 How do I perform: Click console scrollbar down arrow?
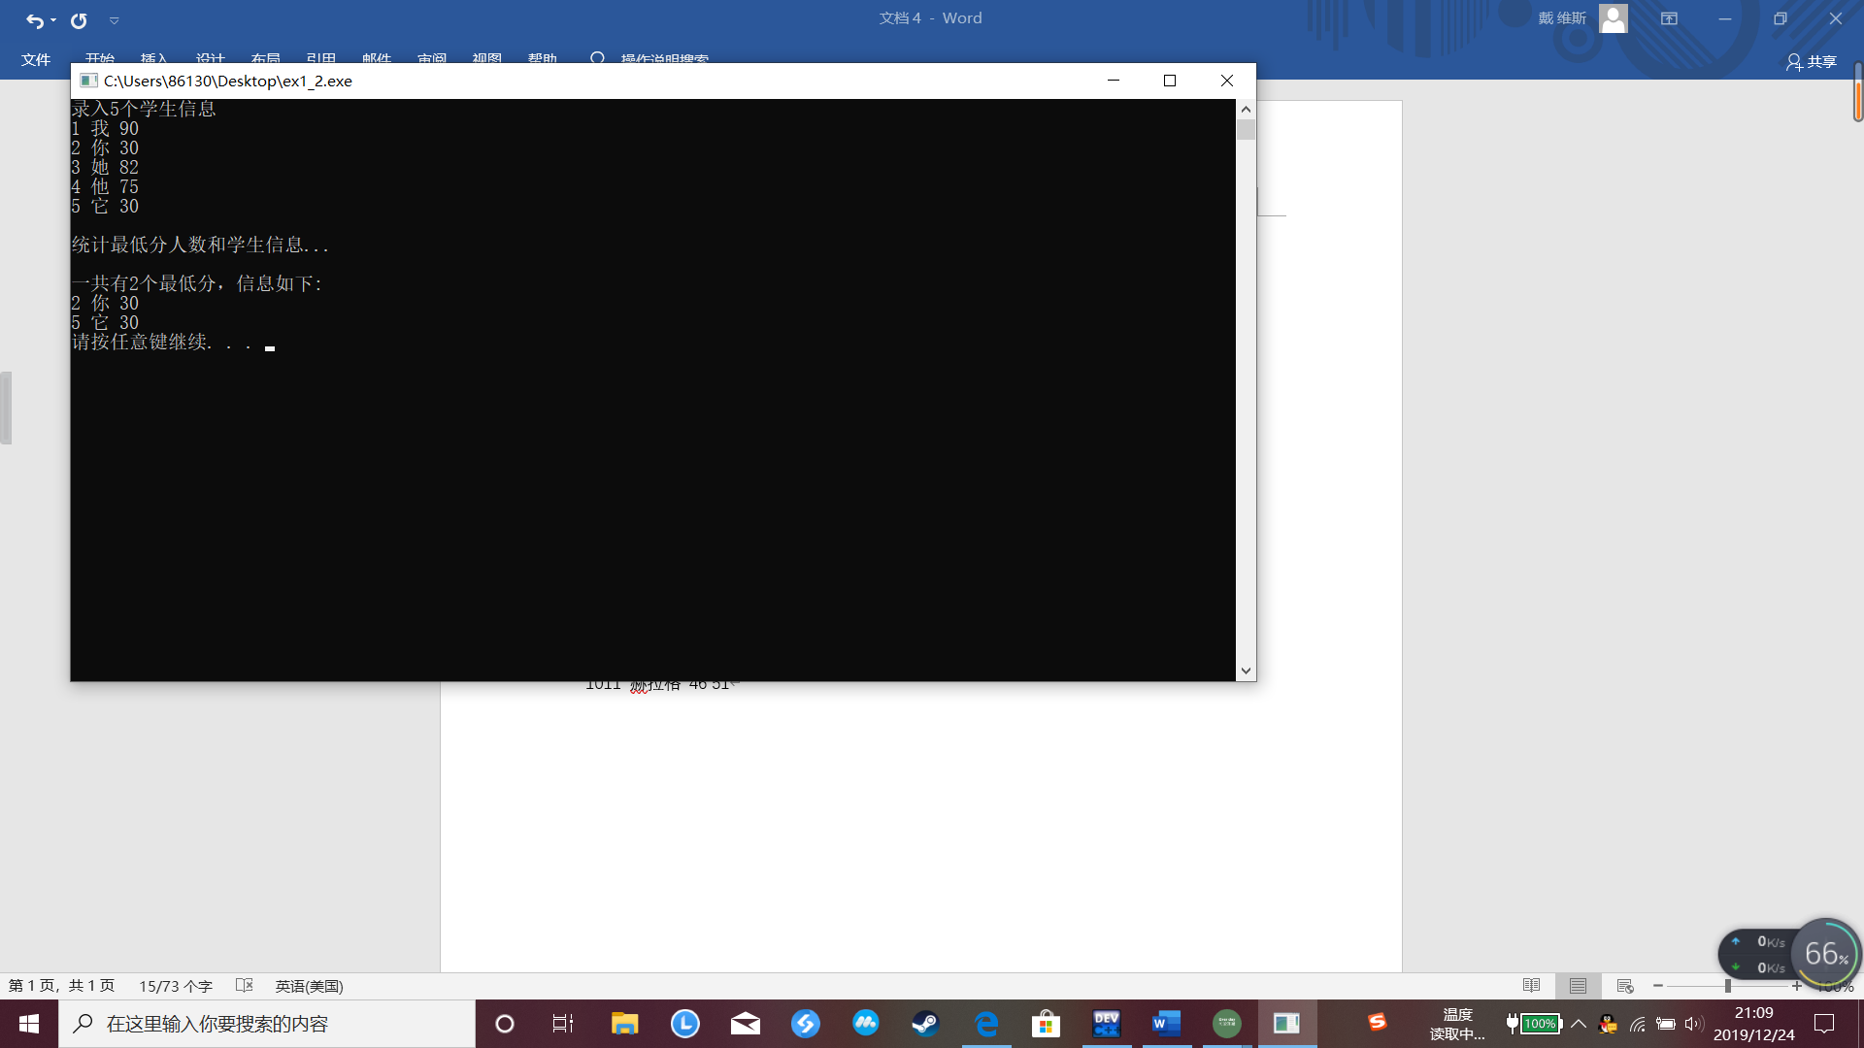(1246, 671)
